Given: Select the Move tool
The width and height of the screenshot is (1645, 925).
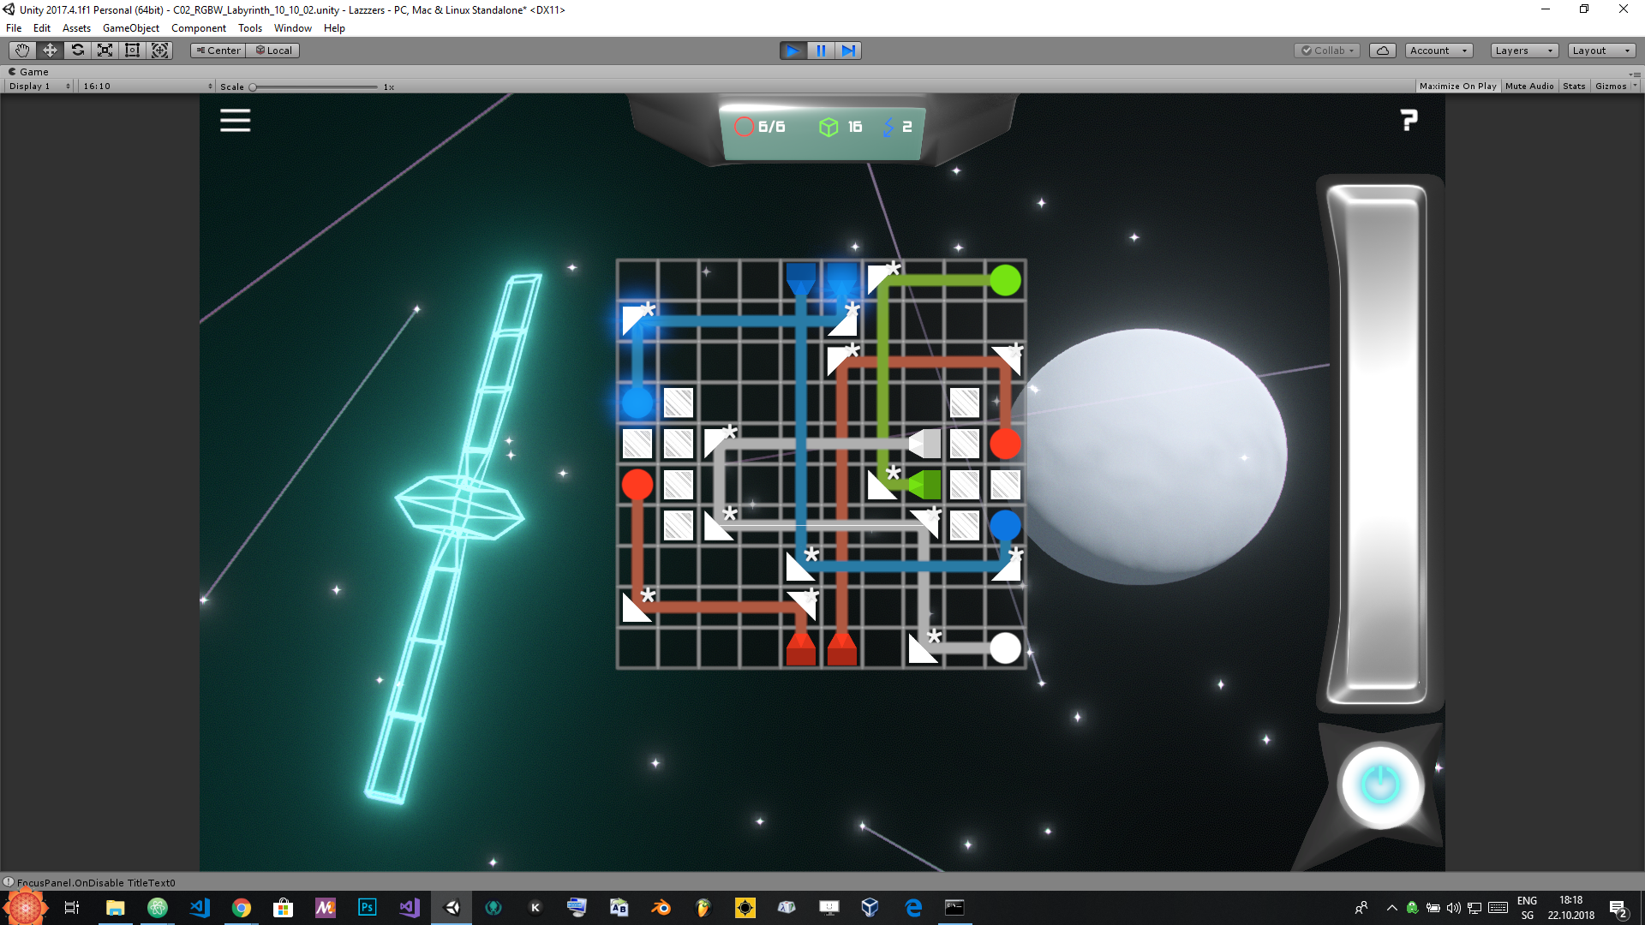Looking at the screenshot, I should point(50,51).
